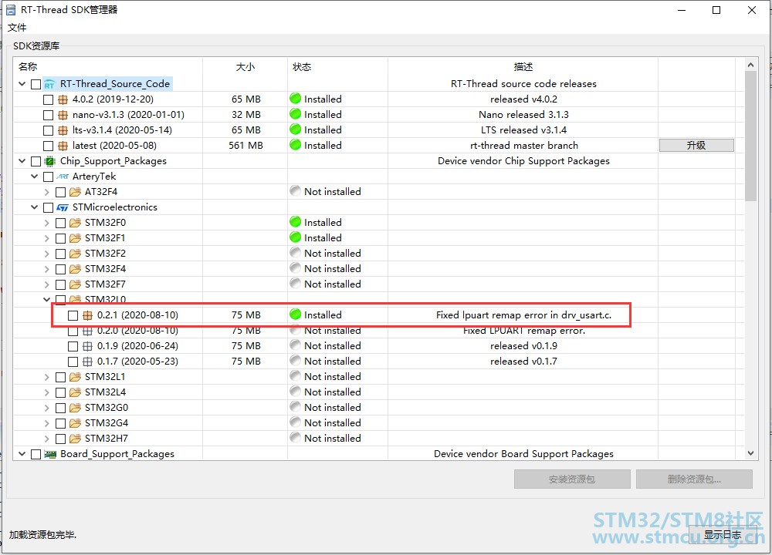
Task: Select the 'nano-v3.1.3 (2020-01-01)' row text
Action: [x=128, y=115]
